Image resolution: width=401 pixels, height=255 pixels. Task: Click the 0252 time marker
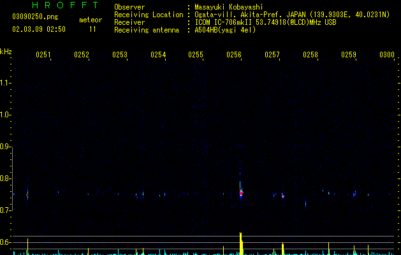click(82, 54)
